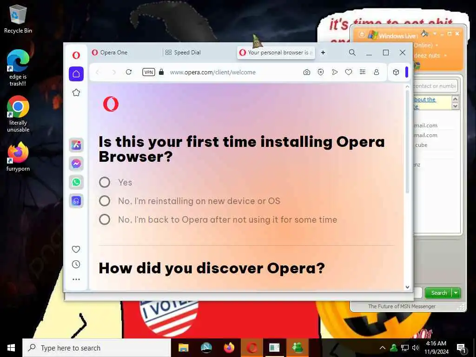
Task: Open the bookmarks star in Opera sidebar
Action: coord(76,93)
